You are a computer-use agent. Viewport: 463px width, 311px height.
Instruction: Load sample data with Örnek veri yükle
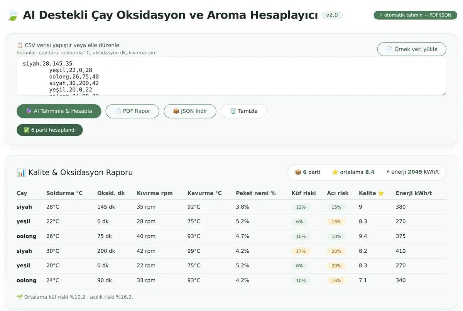coord(412,49)
